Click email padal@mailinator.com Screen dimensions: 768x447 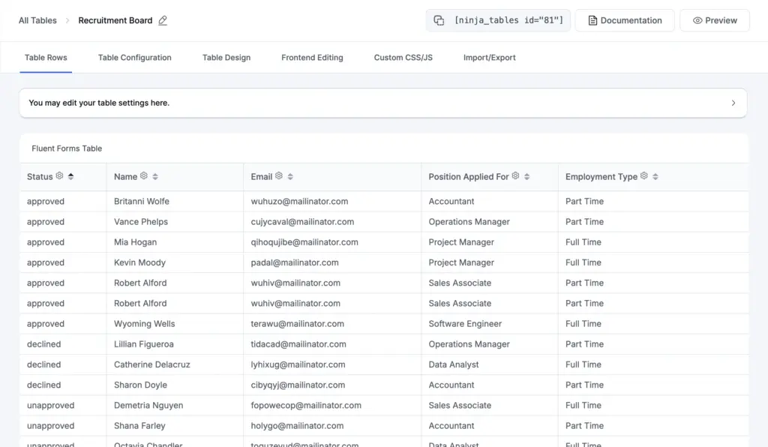coord(294,262)
